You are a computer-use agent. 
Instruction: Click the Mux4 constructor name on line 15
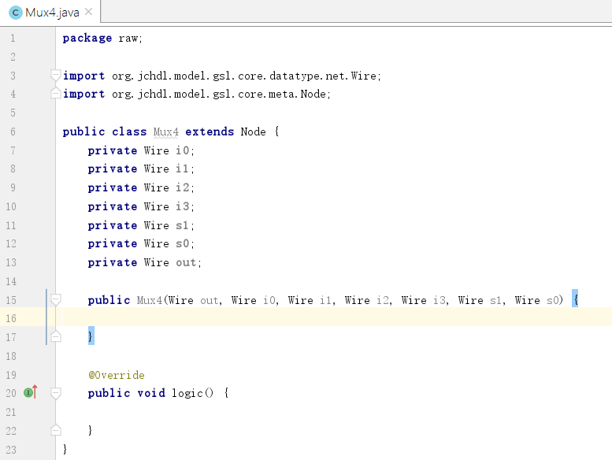tap(149, 300)
